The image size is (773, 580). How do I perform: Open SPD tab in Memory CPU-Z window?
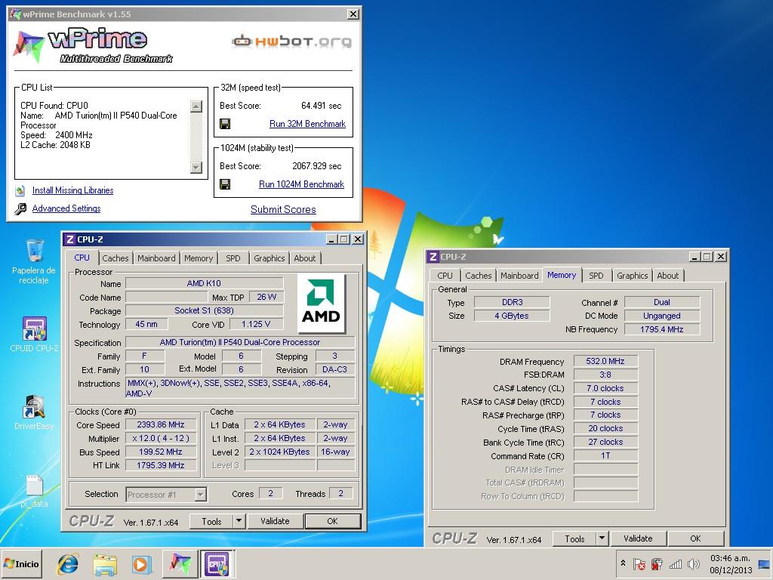(x=596, y=276)
